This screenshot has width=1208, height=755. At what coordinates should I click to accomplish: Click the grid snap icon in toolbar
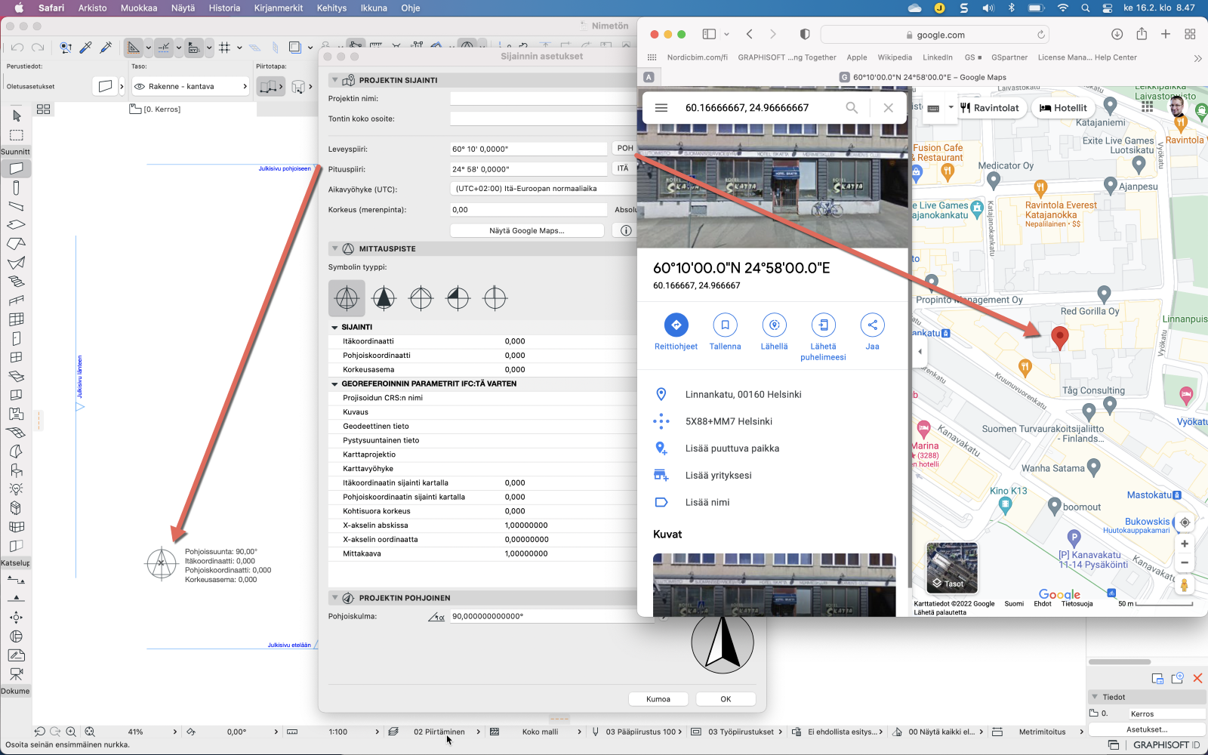click(x=224, y=48)
